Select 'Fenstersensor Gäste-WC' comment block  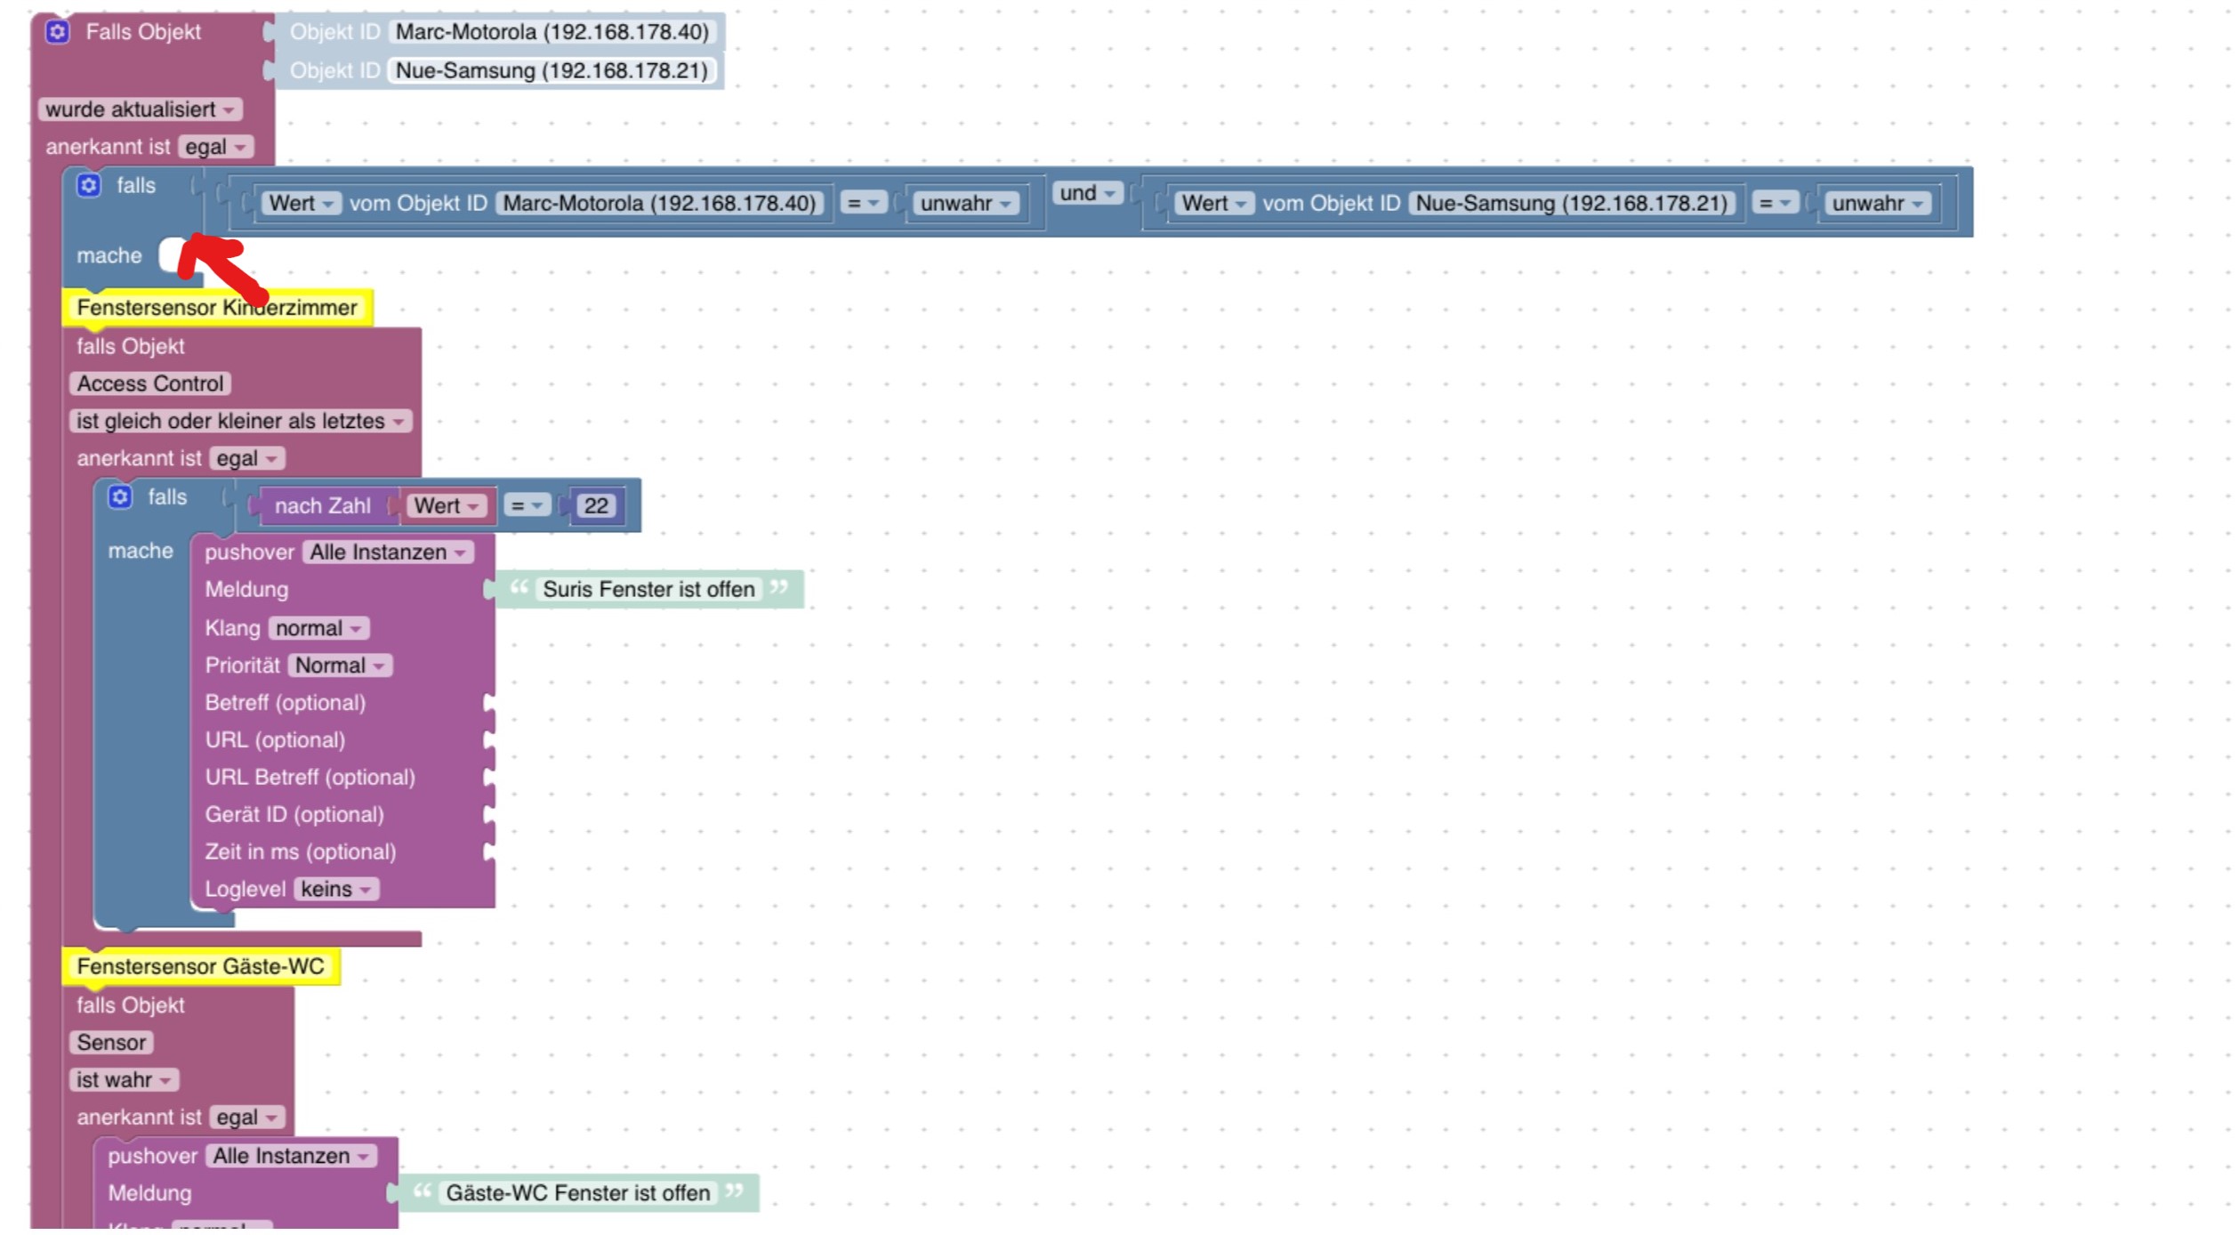coord(201,967)
